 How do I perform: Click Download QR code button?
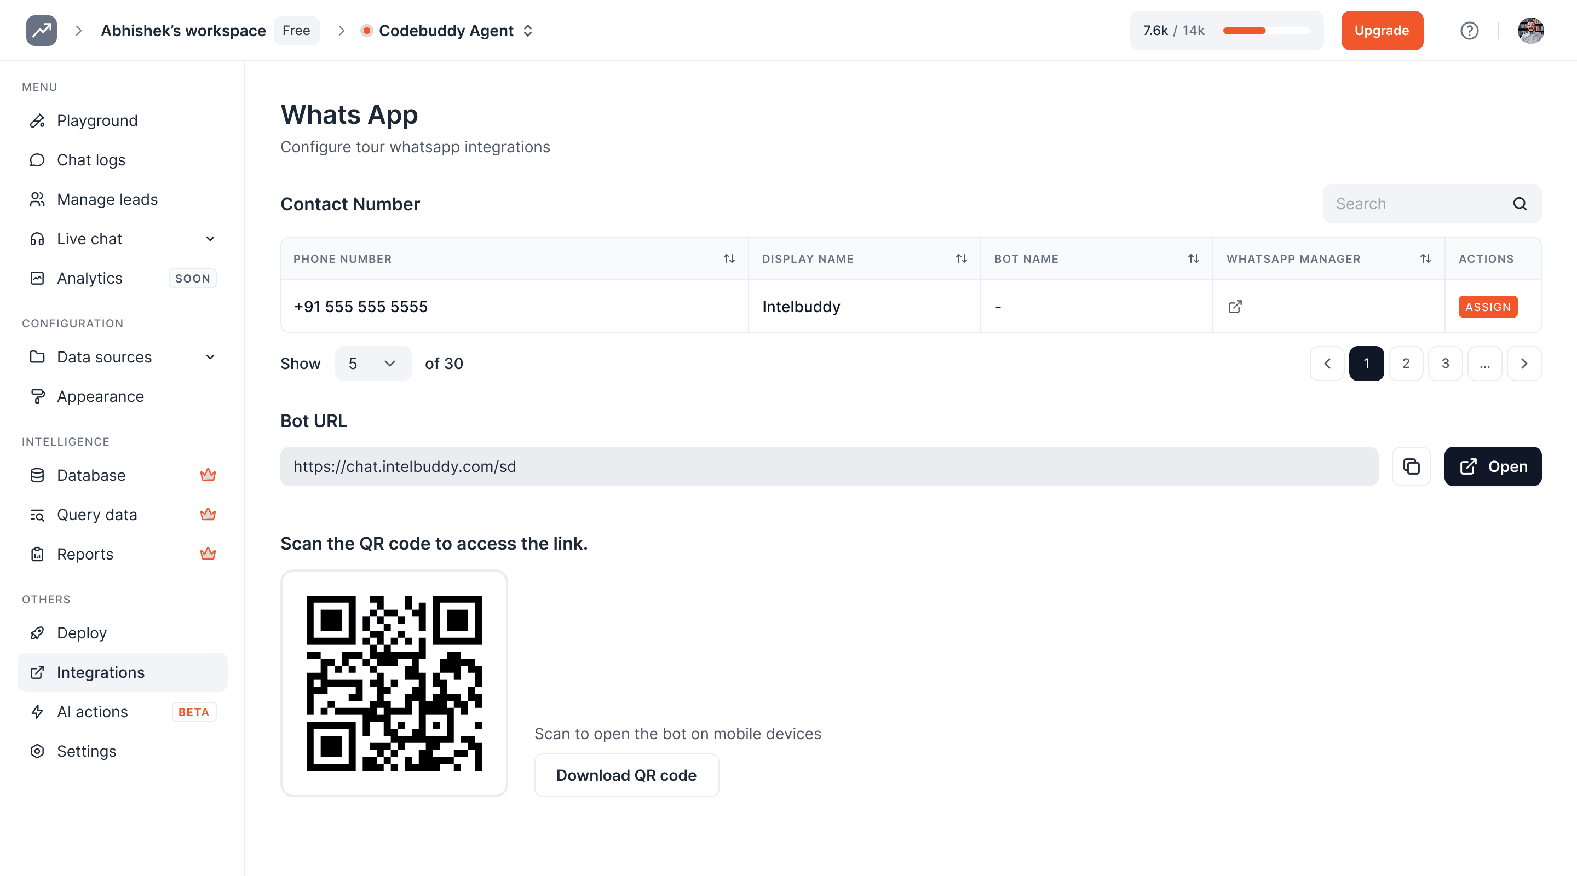(626, 775)
